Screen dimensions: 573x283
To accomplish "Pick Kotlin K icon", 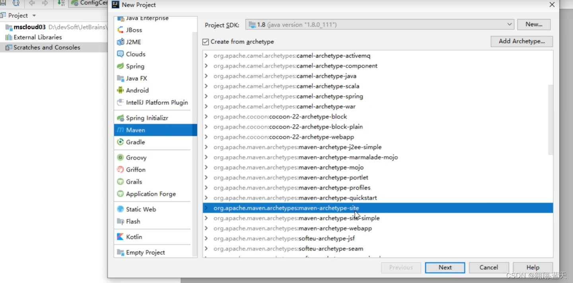I will (x=120, y=237).
